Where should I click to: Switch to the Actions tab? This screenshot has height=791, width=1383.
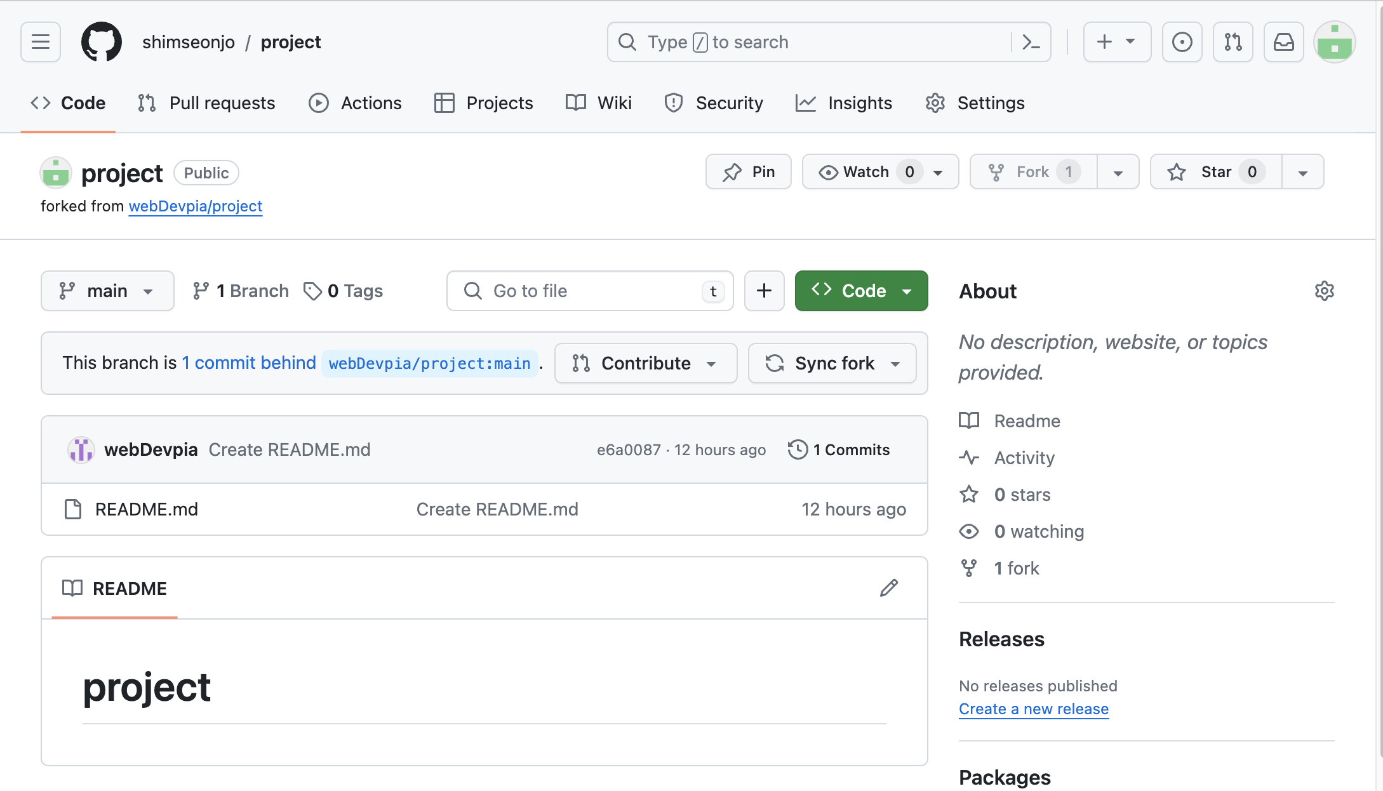click(x=356, y=103)
